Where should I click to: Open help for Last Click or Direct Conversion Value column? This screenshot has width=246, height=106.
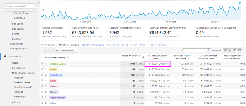[216, 58]
